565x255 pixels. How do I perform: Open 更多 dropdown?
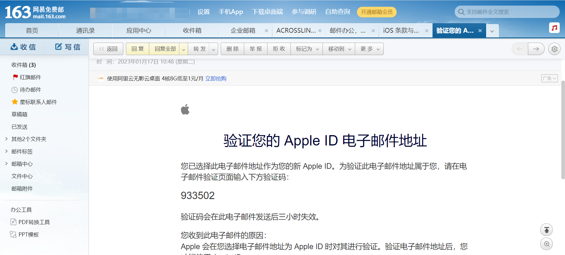coord(370,49)
